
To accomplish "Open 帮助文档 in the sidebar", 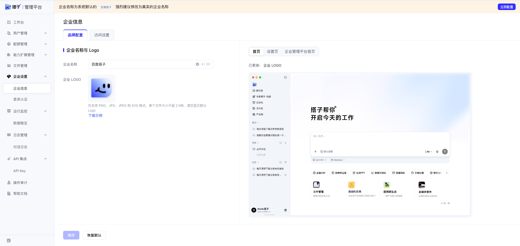I will (x=27, y=193).
